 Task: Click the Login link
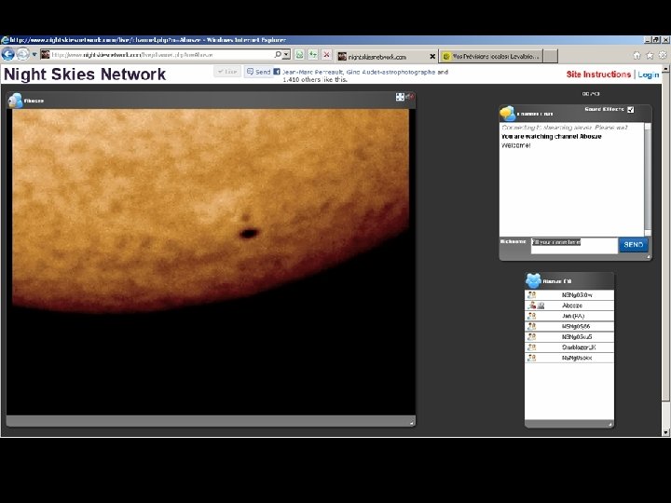[x=650, y=75]
